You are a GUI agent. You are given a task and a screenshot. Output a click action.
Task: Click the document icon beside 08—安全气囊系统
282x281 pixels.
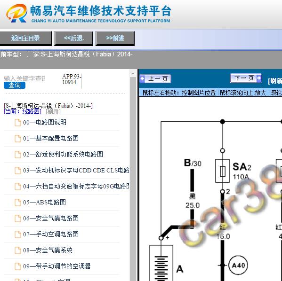point(17,250)
